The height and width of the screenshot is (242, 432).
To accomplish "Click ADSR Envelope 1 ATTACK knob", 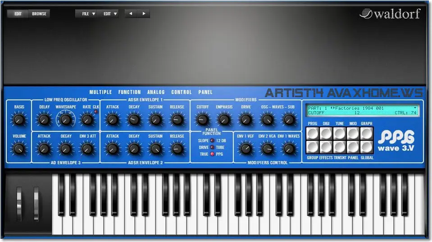I will (x=113, y=120).
